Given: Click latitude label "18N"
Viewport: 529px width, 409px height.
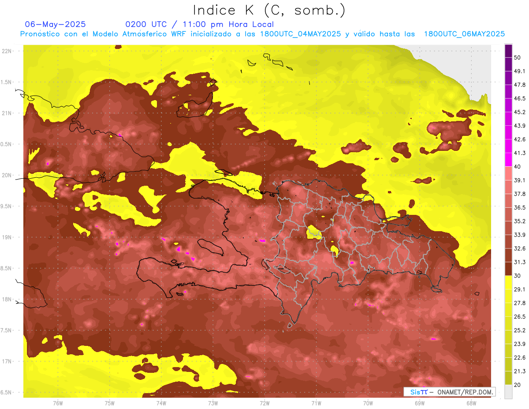Looking at the screenshot, I should coord(7,299).
